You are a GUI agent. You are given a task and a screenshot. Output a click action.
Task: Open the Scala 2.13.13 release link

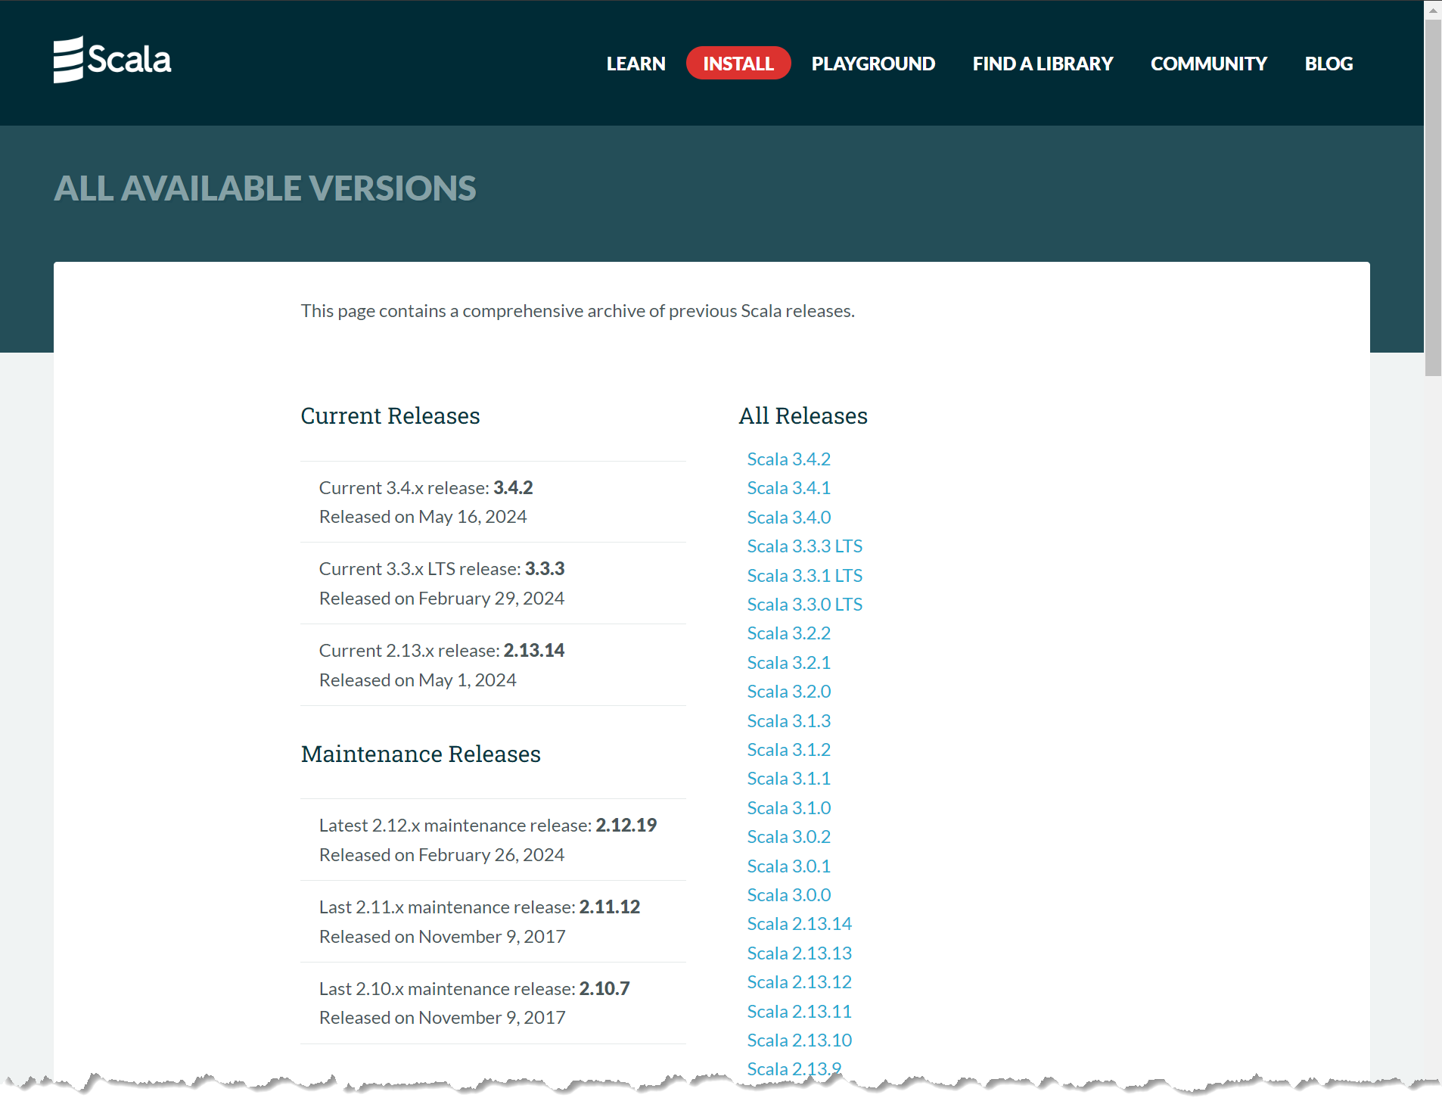(799, 953)
